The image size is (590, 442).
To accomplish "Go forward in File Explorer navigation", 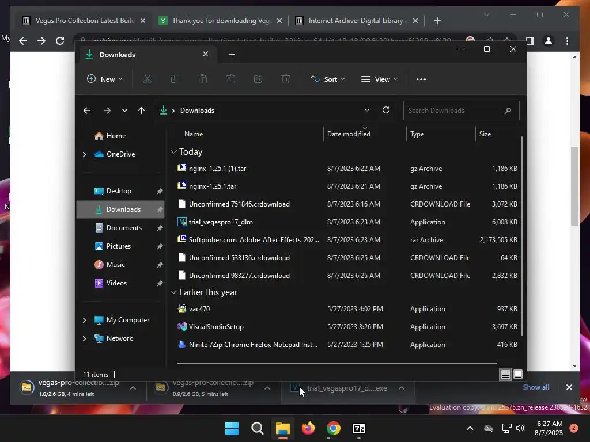I will 107,110.
